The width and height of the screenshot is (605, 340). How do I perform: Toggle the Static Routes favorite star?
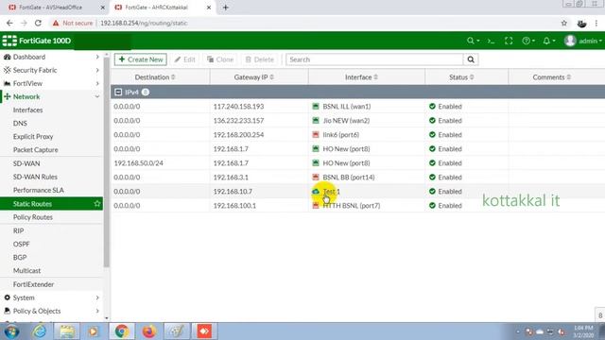[x=97, y=204]
